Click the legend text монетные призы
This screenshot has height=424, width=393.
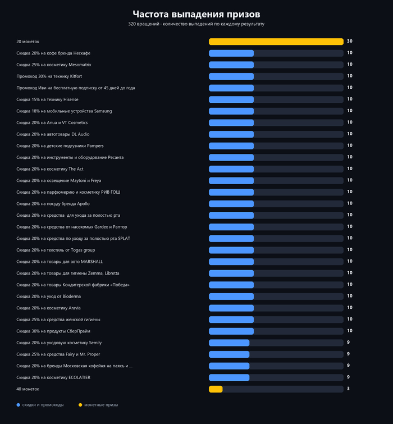pyautogui.click(x=101, y=405)
